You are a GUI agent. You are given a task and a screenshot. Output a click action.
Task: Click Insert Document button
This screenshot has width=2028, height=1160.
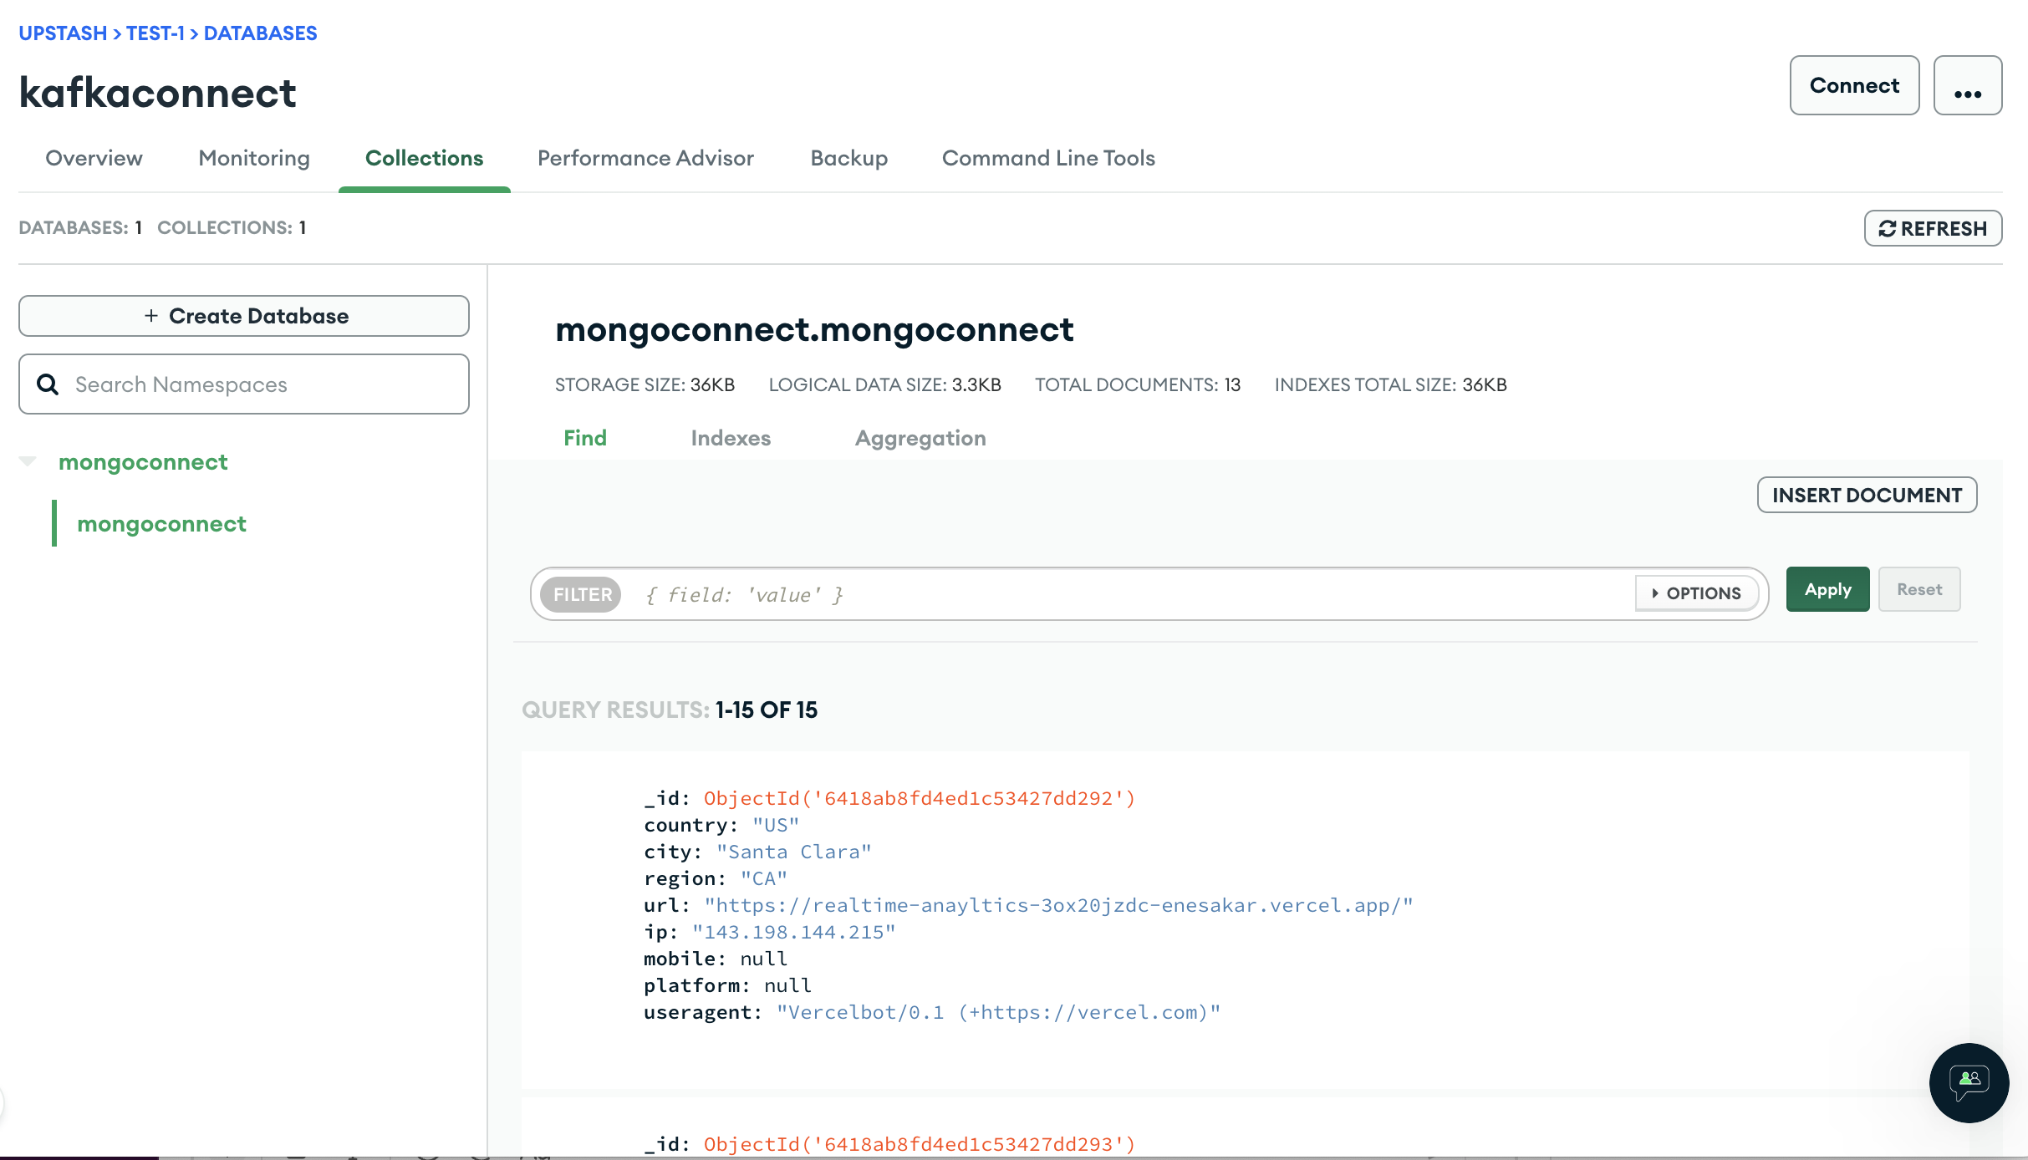click(1867, 494)
